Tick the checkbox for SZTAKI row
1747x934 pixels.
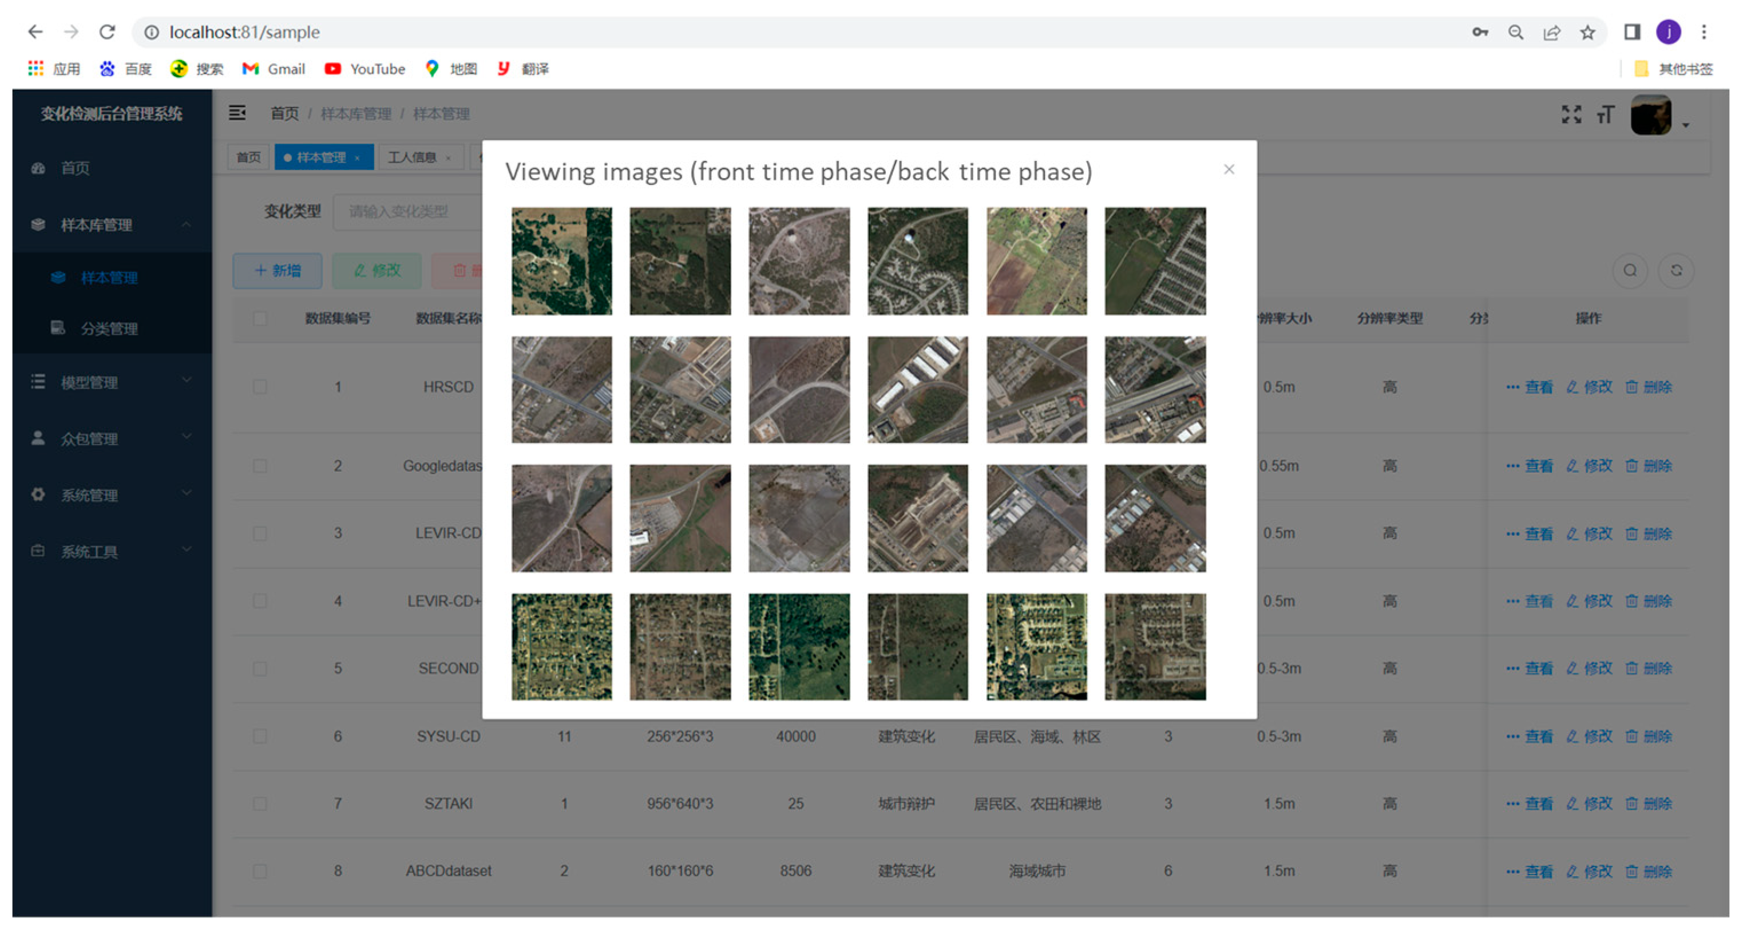(x=259, y=804)
